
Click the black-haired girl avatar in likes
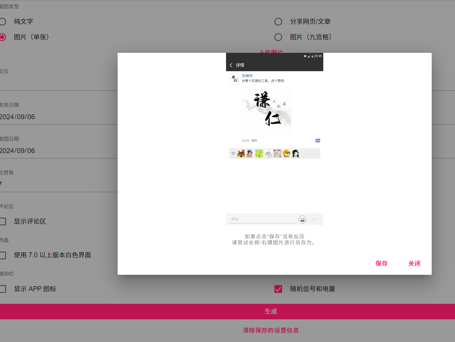coord(296,154)
